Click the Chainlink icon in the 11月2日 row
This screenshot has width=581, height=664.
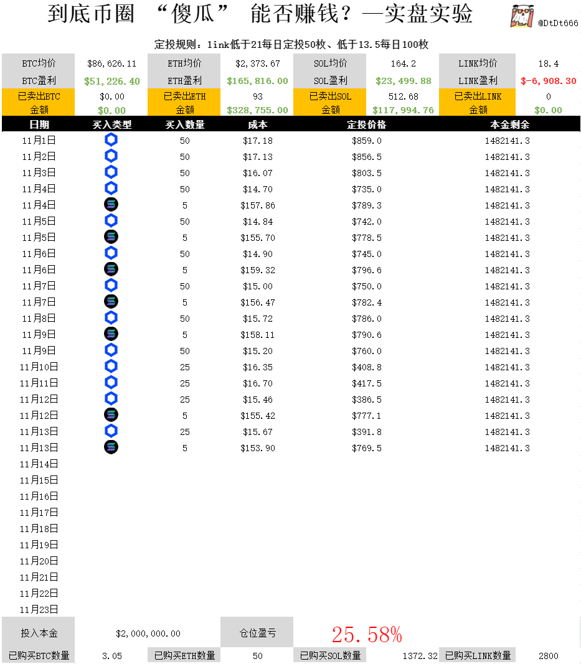111,156
